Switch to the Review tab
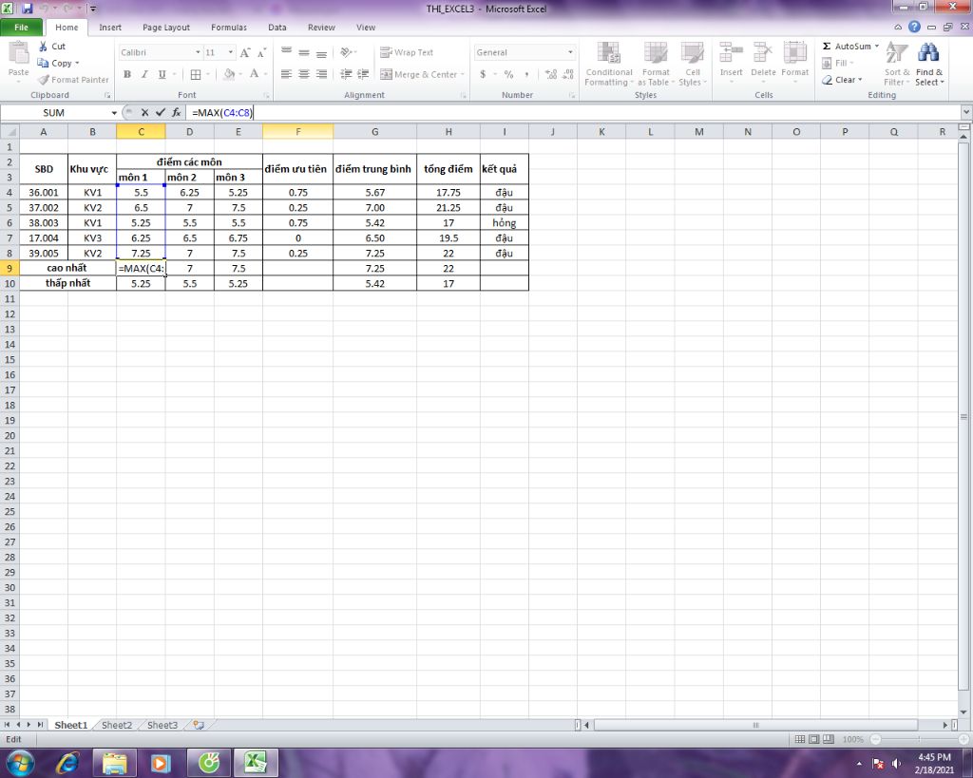This screenshot has height=778, width=973. (321, 28)
